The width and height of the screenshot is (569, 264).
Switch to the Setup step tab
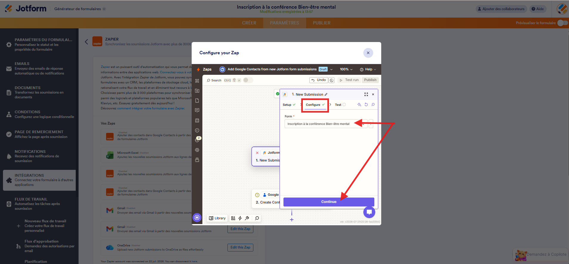point(289,105)
